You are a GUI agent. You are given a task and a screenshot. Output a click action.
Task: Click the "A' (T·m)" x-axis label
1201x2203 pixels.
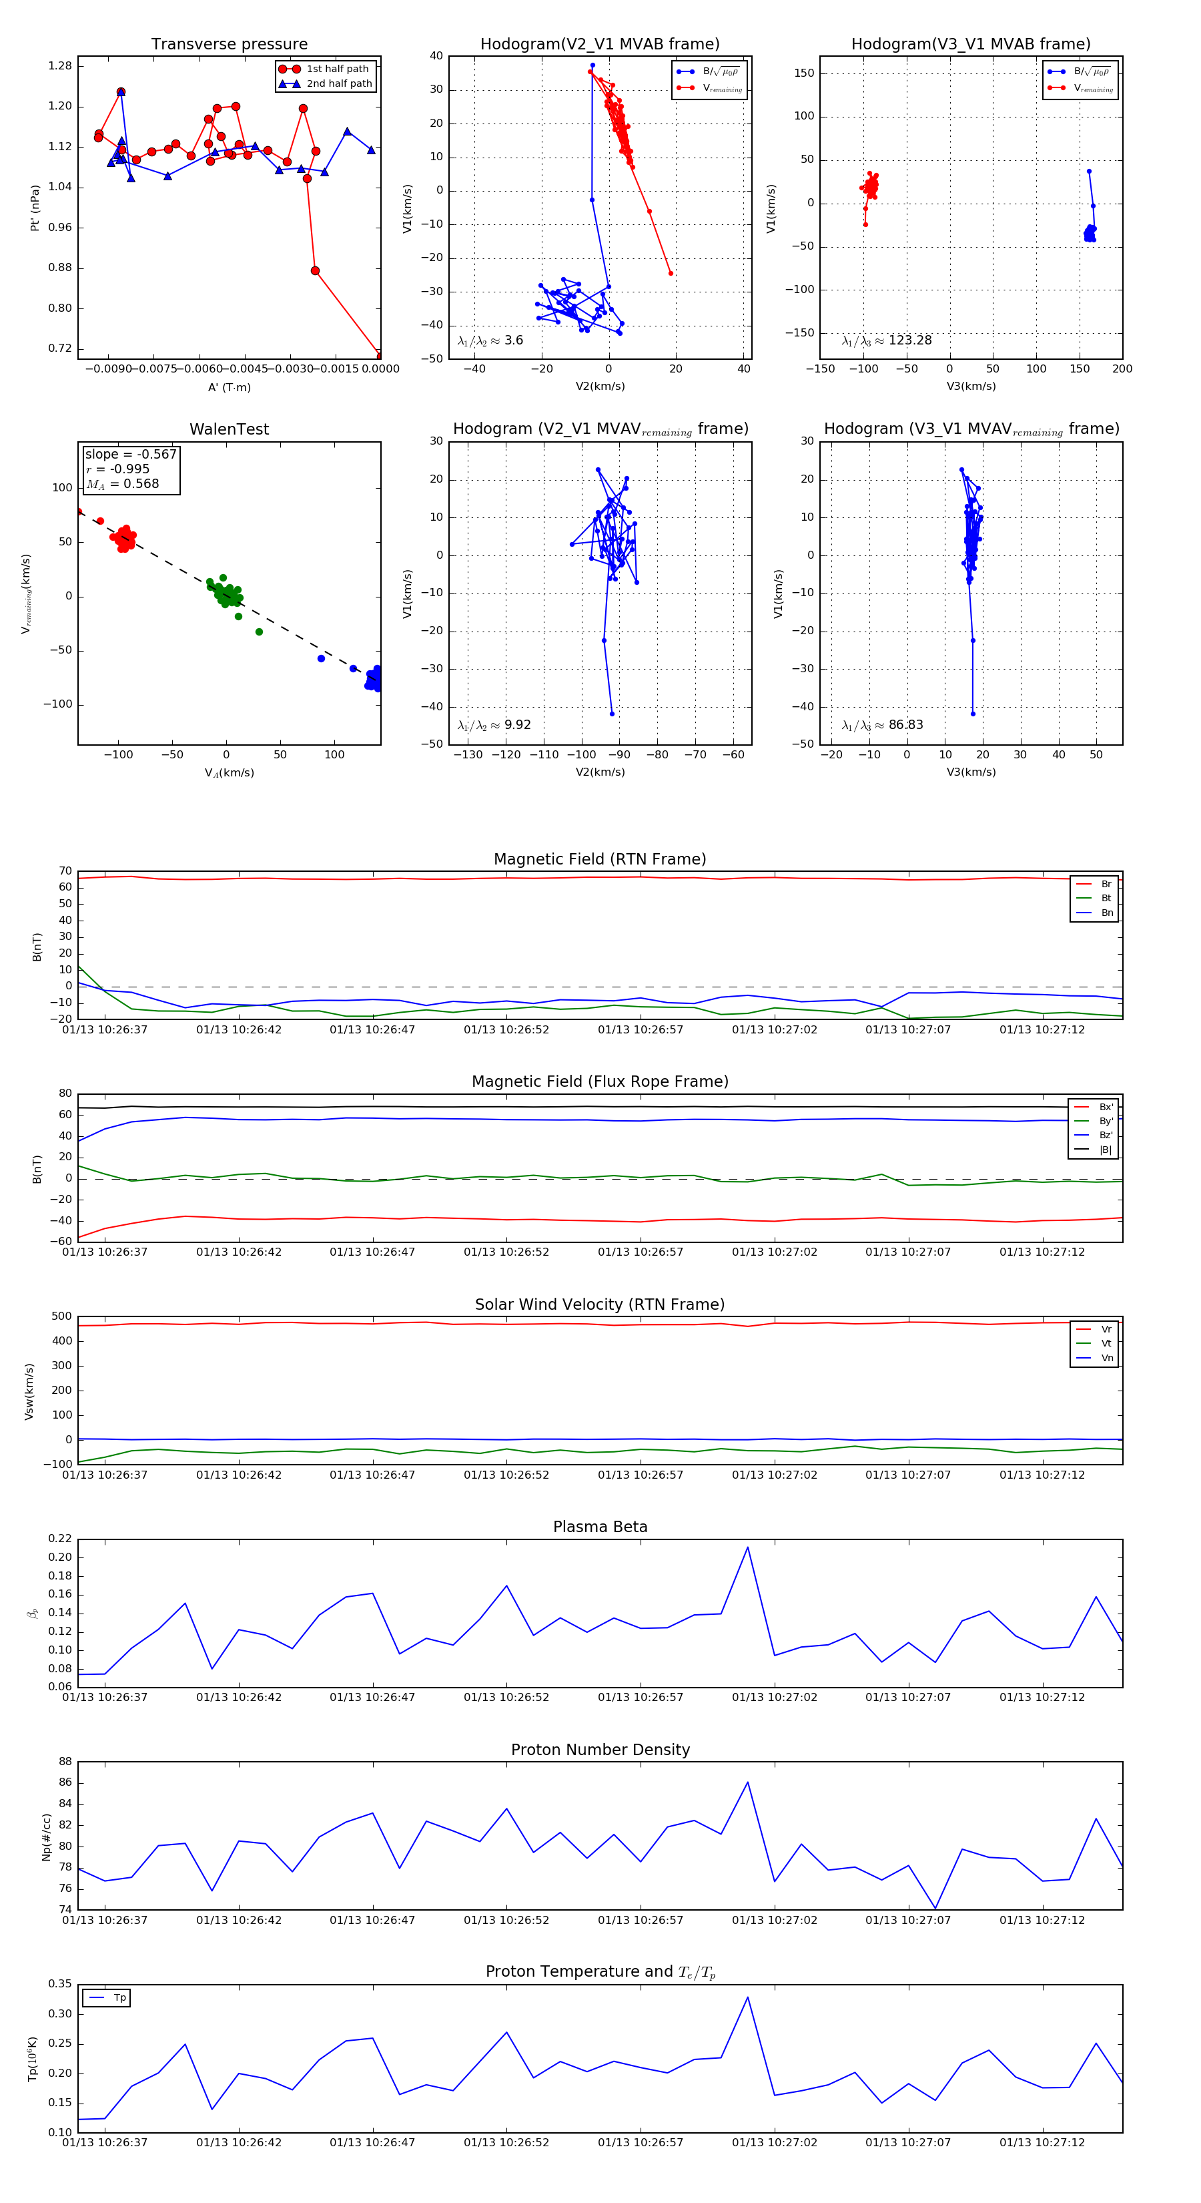pos(229,387)
